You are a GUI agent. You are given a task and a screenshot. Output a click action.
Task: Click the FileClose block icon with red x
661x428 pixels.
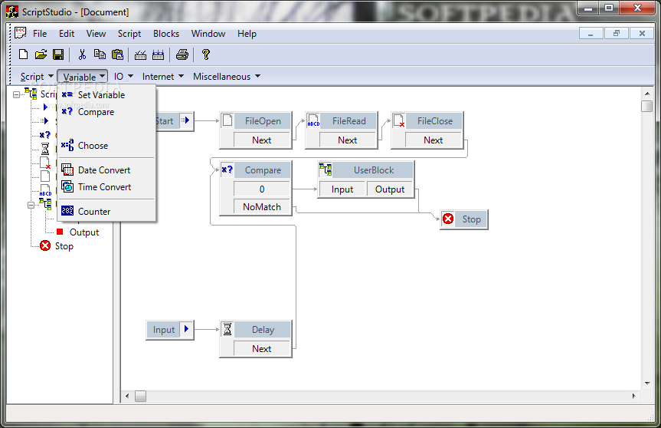[x=399, y=120]
